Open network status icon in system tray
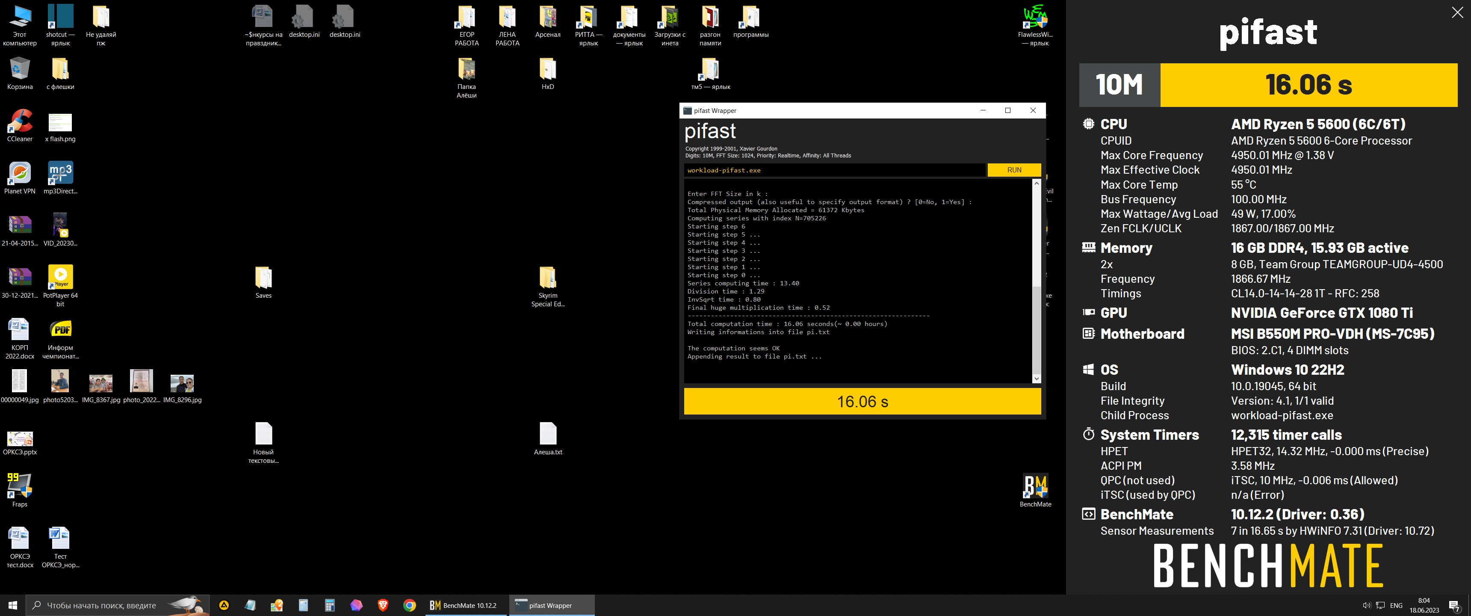Image resolution: width=1471 pixels, height=616 pixels. (1380, 606)
